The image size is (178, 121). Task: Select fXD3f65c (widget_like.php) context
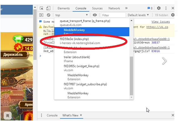tap(92, 68)
